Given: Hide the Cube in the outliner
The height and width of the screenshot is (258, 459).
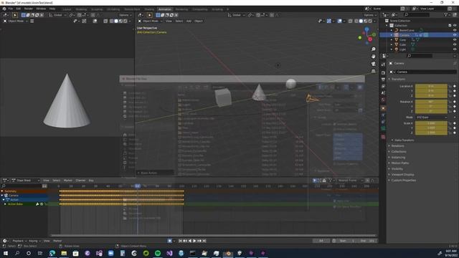Looking at the screenshot, I should (455, 44).
